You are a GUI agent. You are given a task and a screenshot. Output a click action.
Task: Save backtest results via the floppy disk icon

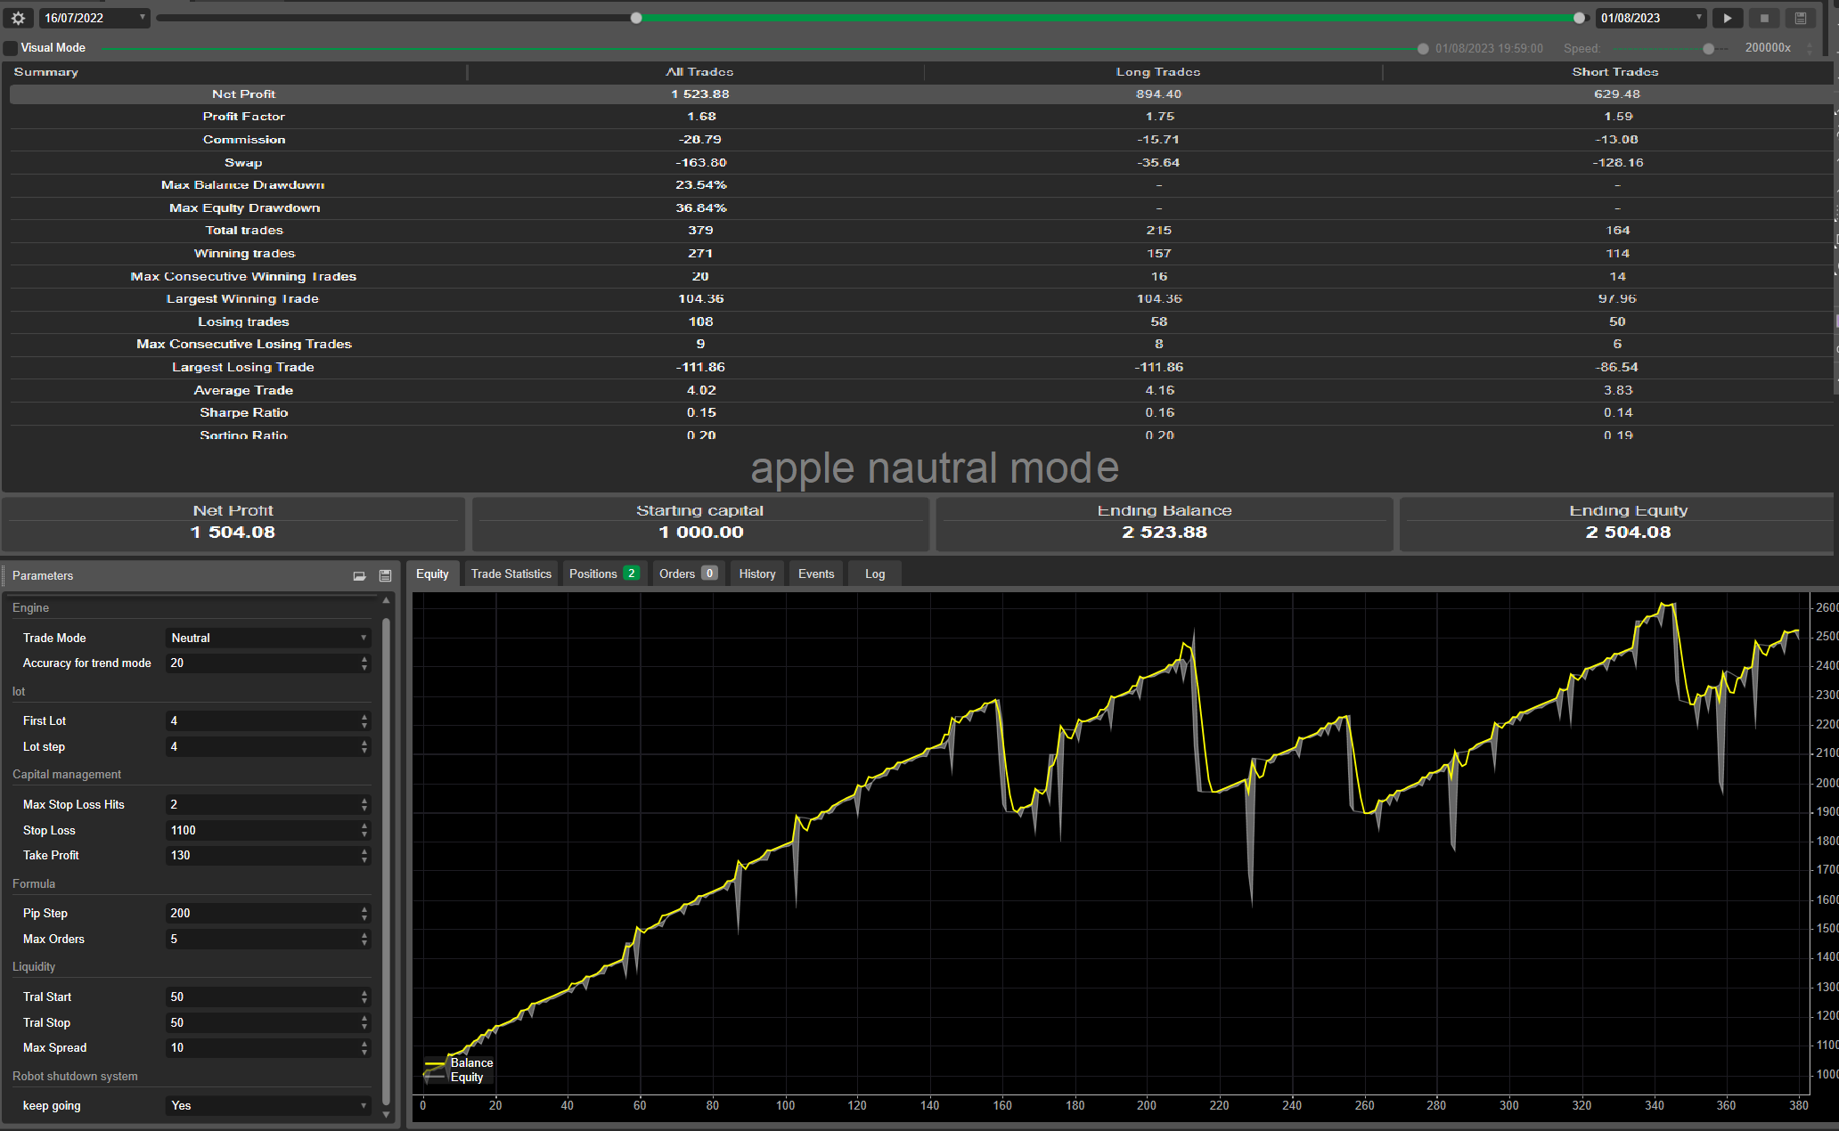coord(1801,18)
